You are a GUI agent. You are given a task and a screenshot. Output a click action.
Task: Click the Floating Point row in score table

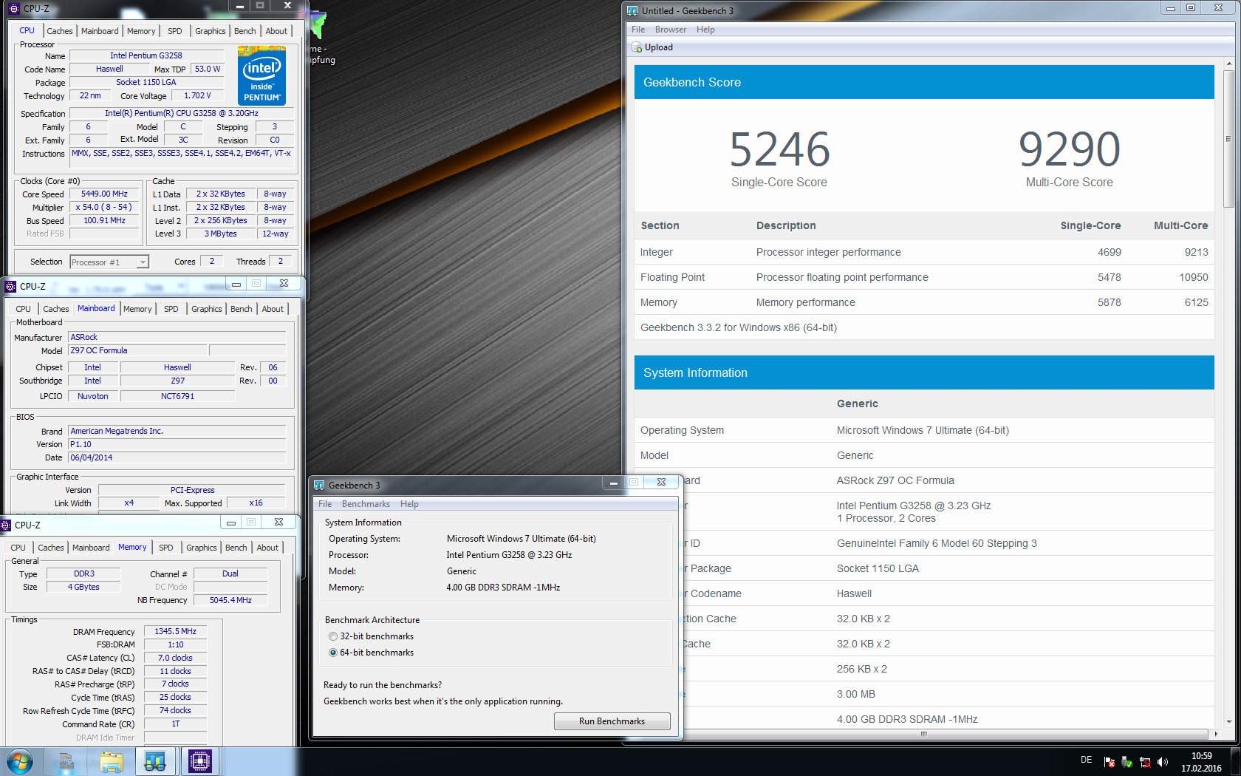[924, 277]
